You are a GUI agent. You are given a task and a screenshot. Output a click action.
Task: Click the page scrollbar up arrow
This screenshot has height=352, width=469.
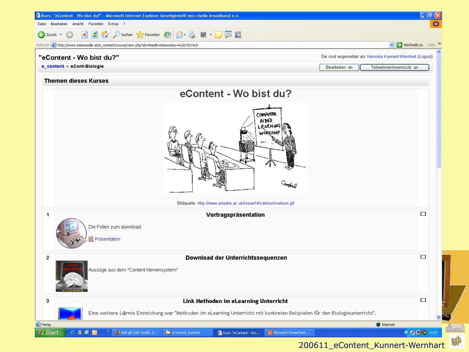click(439, 52)
